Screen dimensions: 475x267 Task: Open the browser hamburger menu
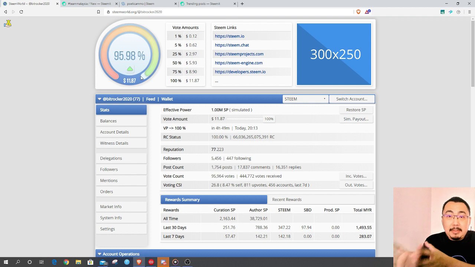point(469,12)
